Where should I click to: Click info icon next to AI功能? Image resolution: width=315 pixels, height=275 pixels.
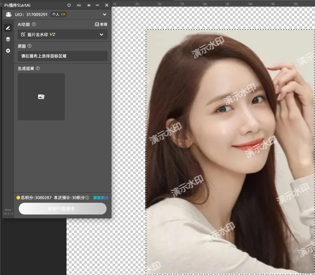[34, 24]
